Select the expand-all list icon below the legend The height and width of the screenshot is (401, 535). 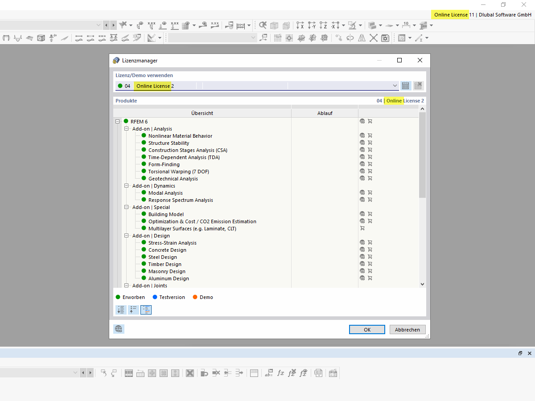pyautogui.click(x=120, y=310)
